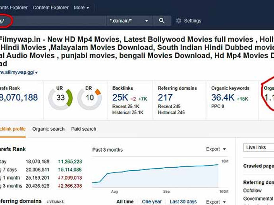Switch to Paid search tab
This screenshot has height=205, width=274.
coord(84,129)
